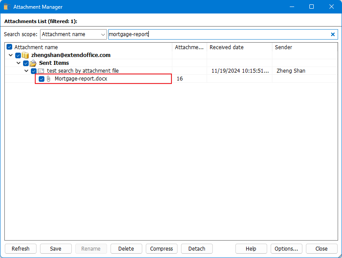The image size is (342, 258).
Task: Click the Attachment Manager title bar icon
Action: tap(7, 7)
